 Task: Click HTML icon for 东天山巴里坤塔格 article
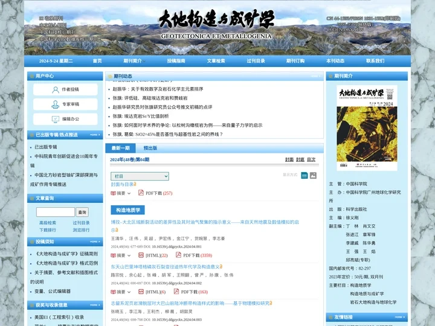(x=141, y=292)
